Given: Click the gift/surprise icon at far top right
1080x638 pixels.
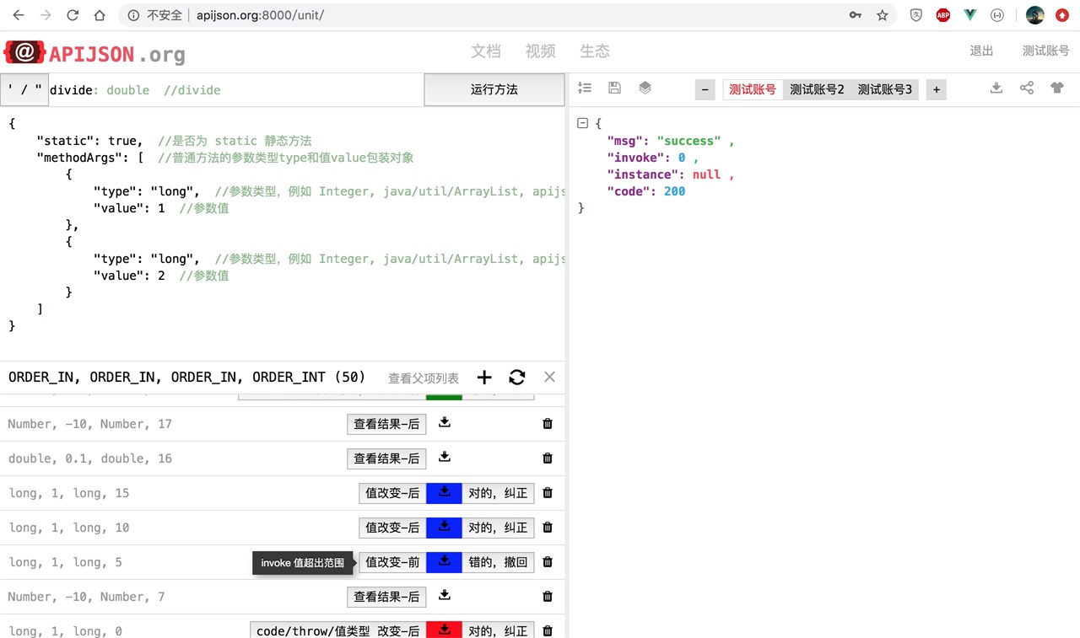Looking at the screenshot, I should [x=1056, y=88].
